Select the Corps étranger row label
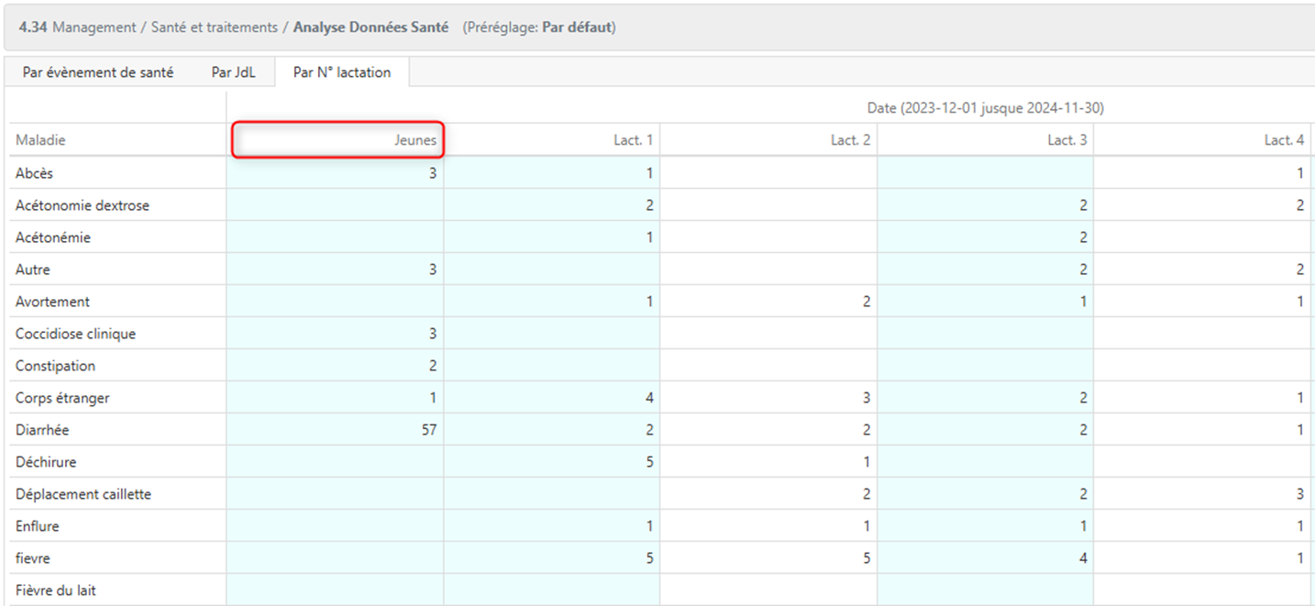This screenshot has height=606, width=1315. (x=62, y=398)
